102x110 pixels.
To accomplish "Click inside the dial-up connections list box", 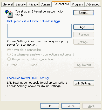I will tap(39, 31).
